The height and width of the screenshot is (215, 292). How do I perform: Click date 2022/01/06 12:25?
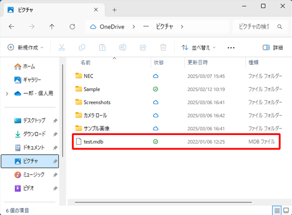coord(206,141)
